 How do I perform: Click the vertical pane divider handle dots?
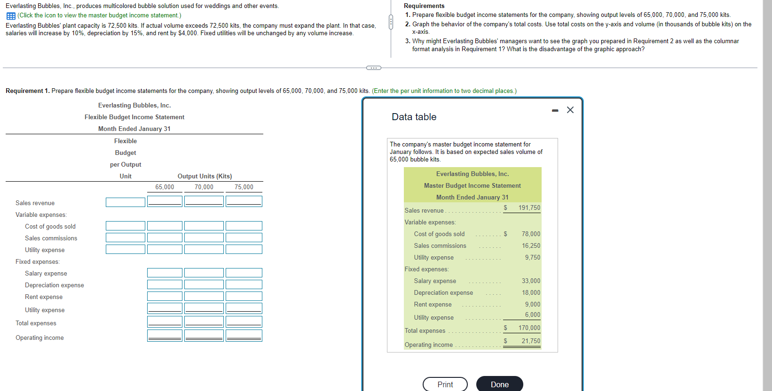click(x=391, y=22)
